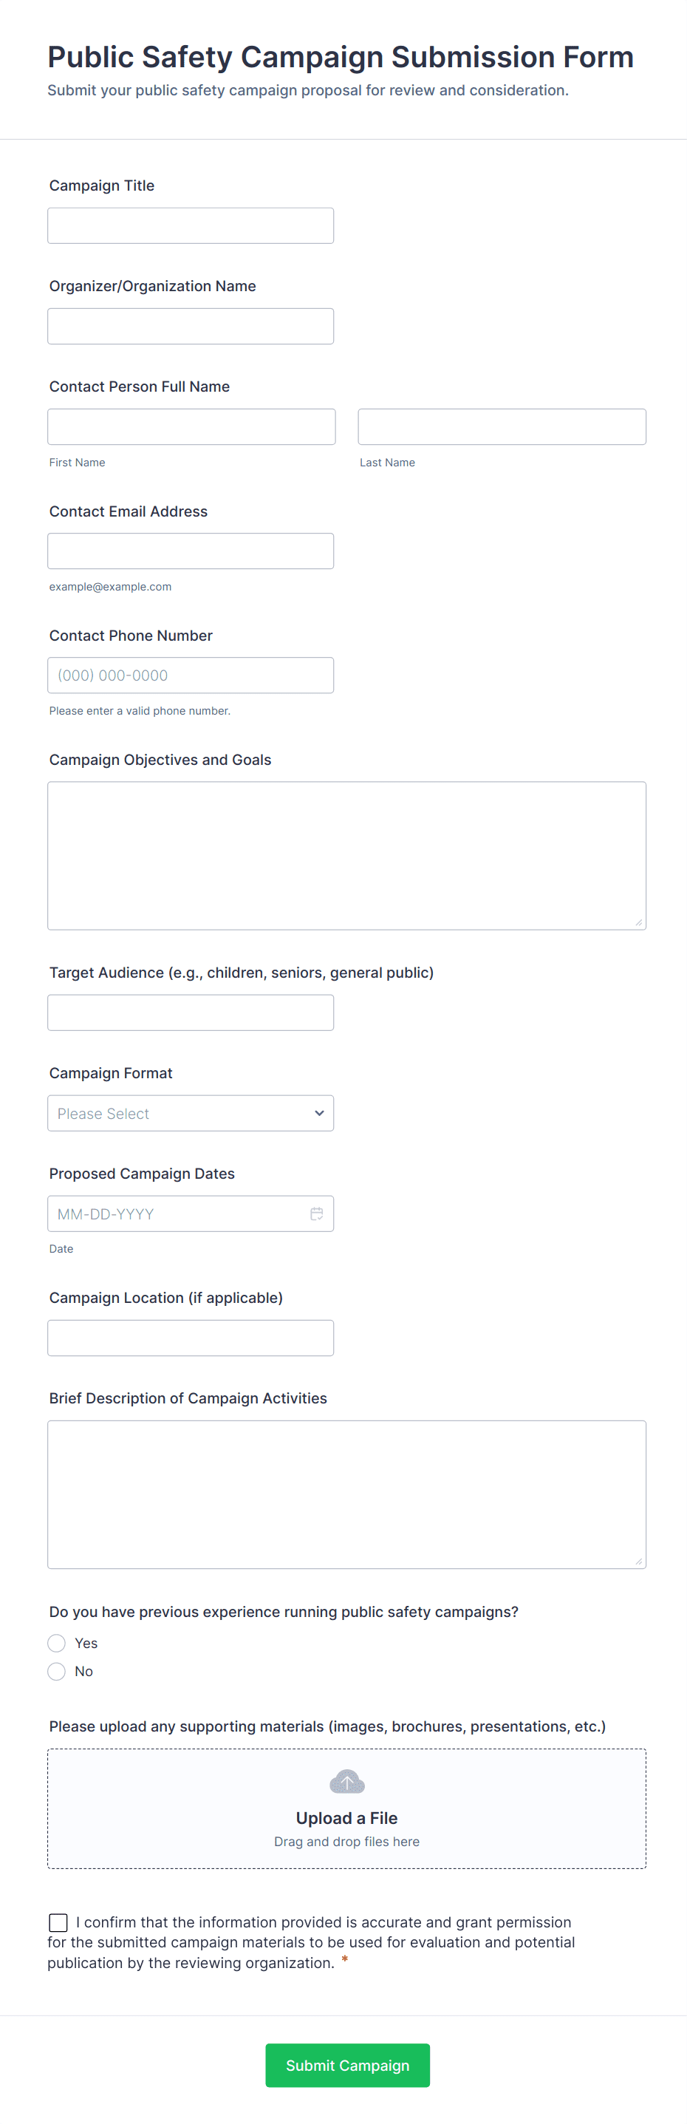Screen dimensions: 687x2124
Task: Click the Last Name input box
Action: tap(502, 427)
